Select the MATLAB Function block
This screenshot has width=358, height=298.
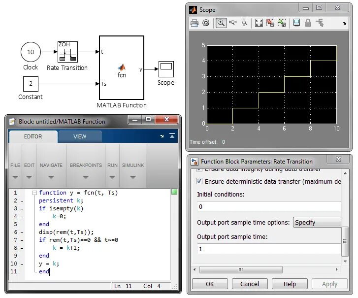click(x=122, y=67)
